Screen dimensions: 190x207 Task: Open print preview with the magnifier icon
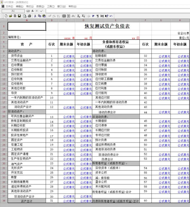pos(25,16)
